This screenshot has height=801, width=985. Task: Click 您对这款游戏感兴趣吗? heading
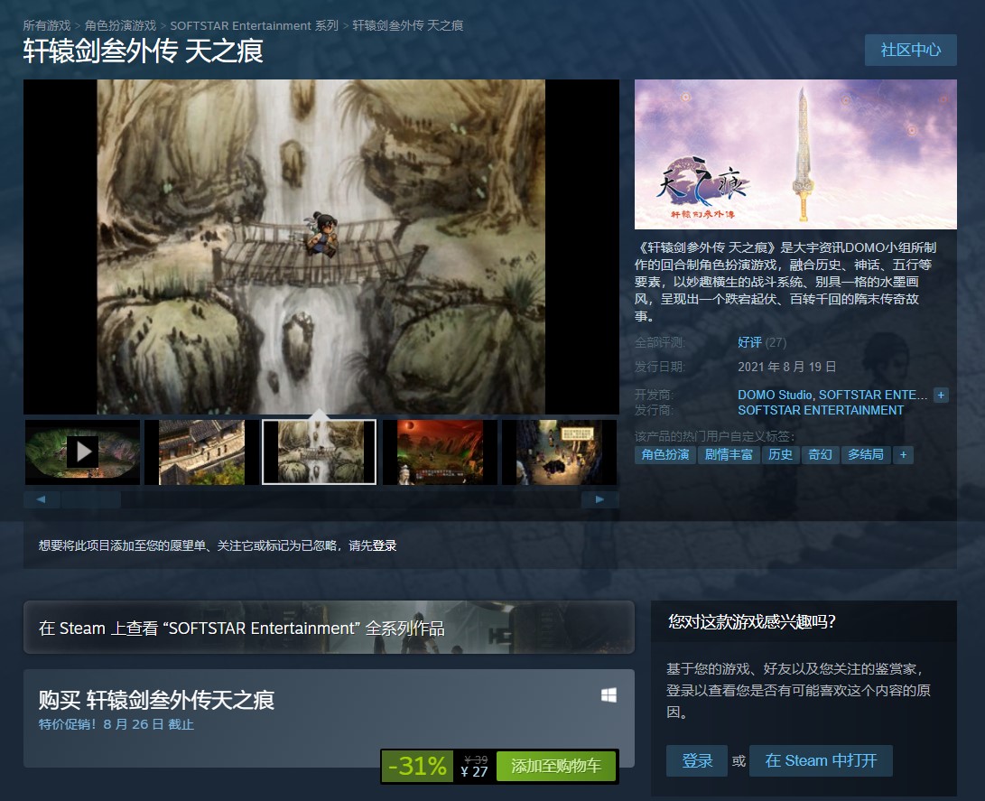[752, 622]
